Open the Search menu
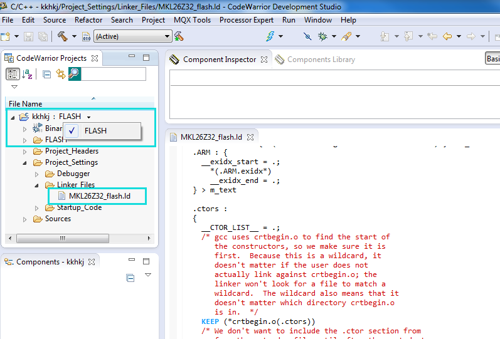500x339 pixels. pos(122,20)
